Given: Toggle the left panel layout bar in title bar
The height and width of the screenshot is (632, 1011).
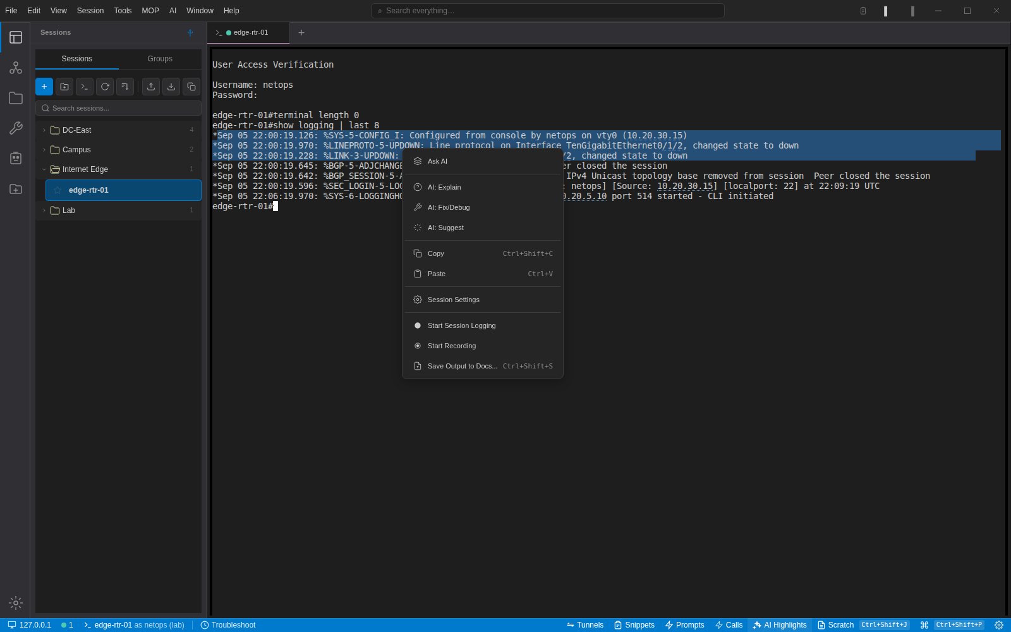Looking at the screenshot, I should 886,11.
